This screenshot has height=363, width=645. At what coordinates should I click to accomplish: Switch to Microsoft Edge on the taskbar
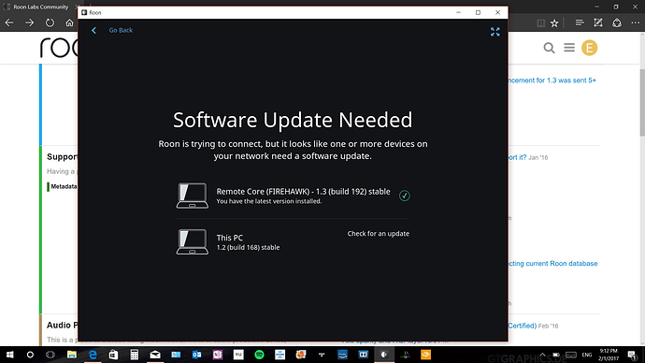93,355
